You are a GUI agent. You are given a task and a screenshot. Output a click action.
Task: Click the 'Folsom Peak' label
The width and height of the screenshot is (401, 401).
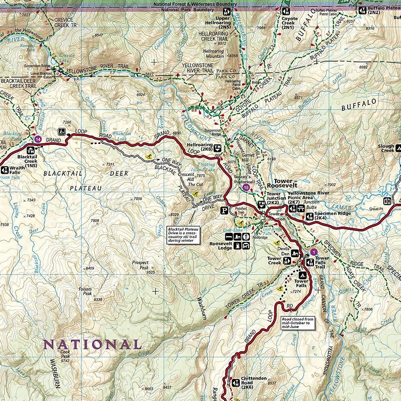tap(85, 291)
